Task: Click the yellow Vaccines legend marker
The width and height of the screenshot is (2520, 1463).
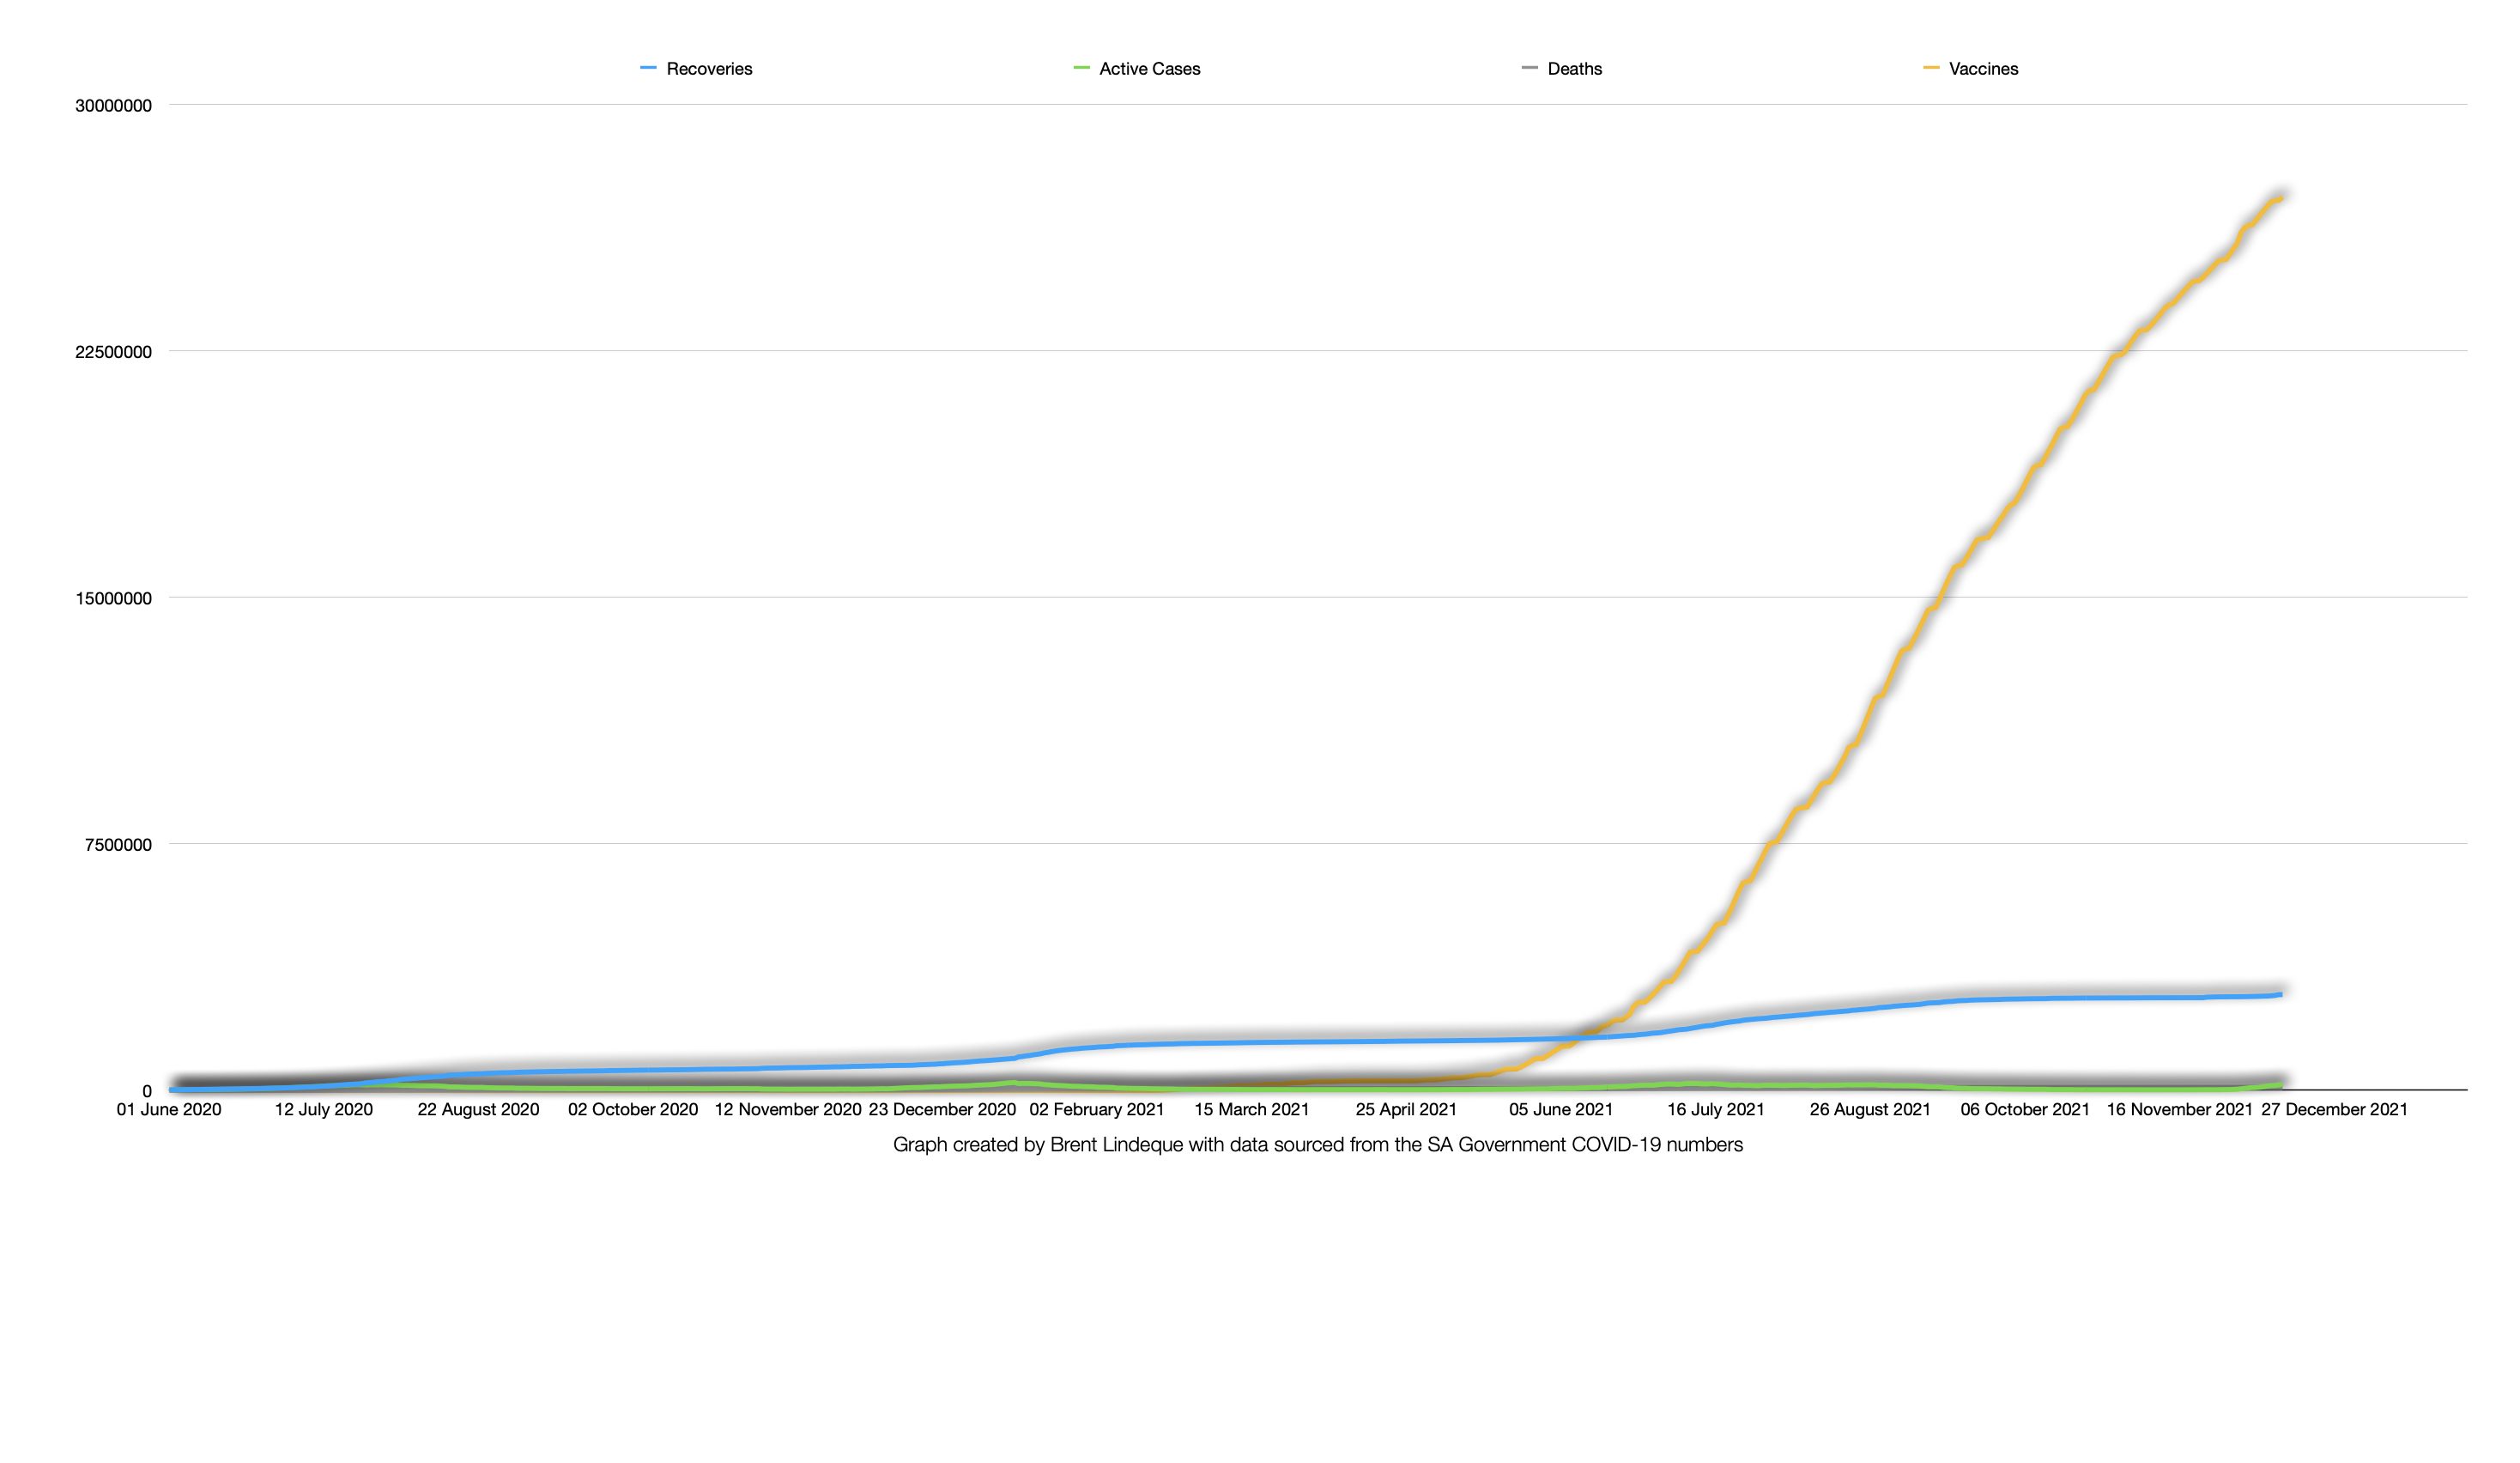Action: pyautogui.click(x=1931, y=68)
